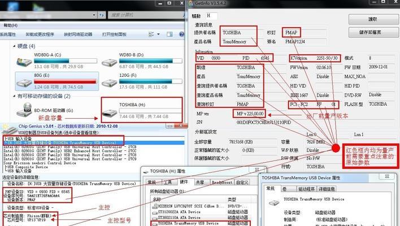
Task: Click 卸载或更改程序 in Explorer toolbar
Action: tap(40, 34)
